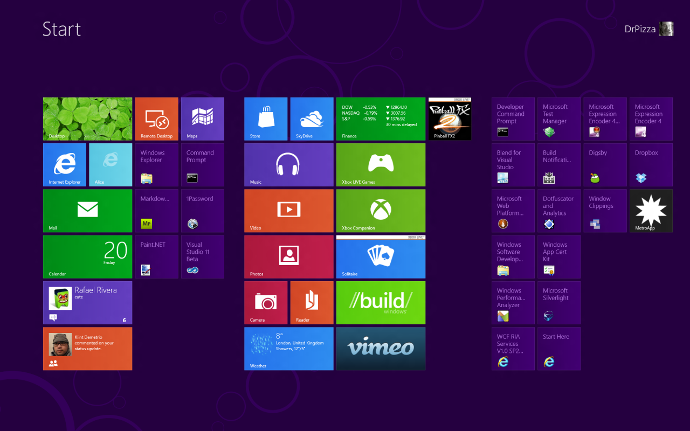Image resolution: width=690 pixels, height=431 pixels.
Task: Open Dropbox
Action: click(651, 164)
